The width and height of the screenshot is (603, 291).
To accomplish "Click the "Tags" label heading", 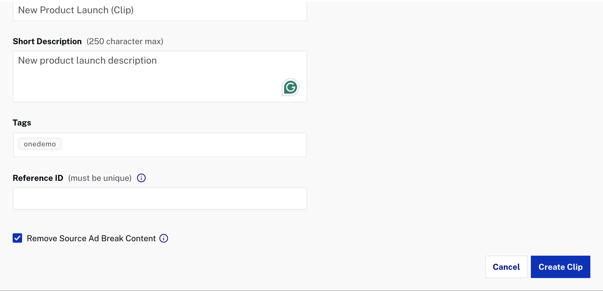I will click(22, 123).
